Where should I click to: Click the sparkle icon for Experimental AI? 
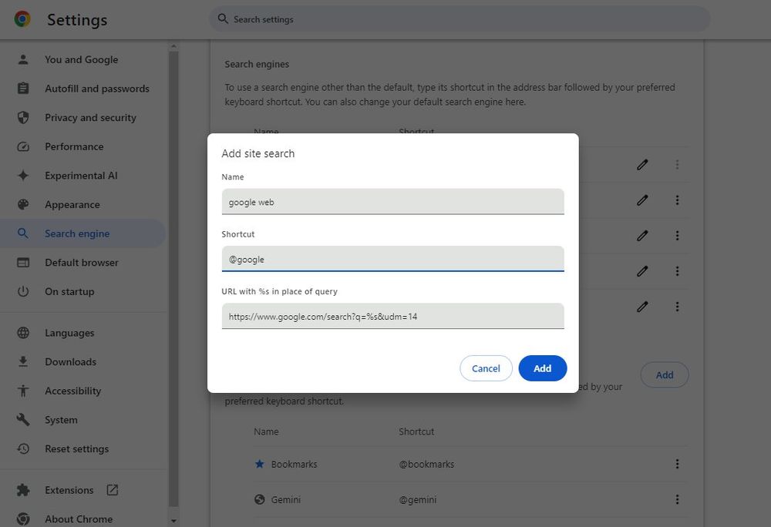(23, 176)
